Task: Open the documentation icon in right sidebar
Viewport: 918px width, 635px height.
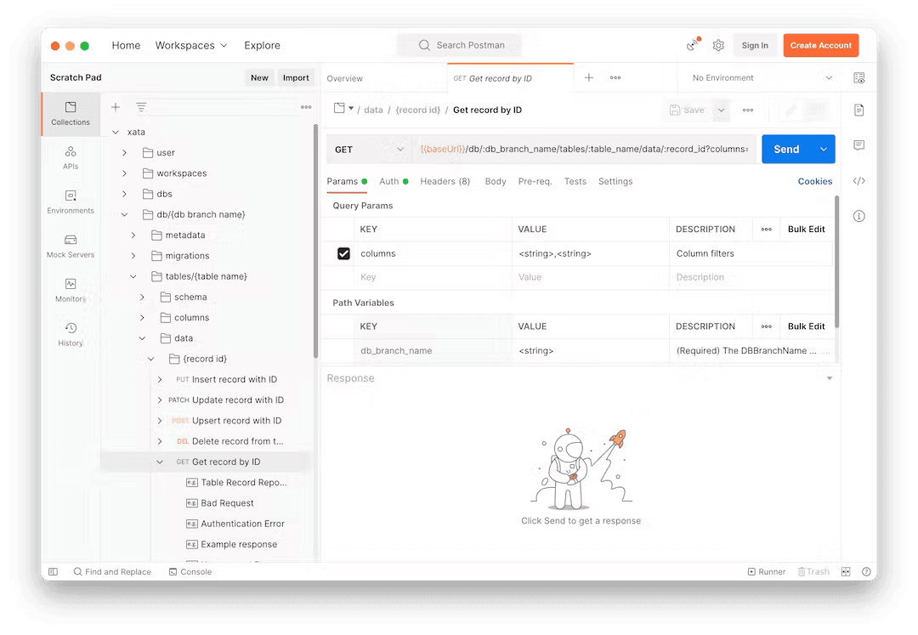Action: coord(858,110)
